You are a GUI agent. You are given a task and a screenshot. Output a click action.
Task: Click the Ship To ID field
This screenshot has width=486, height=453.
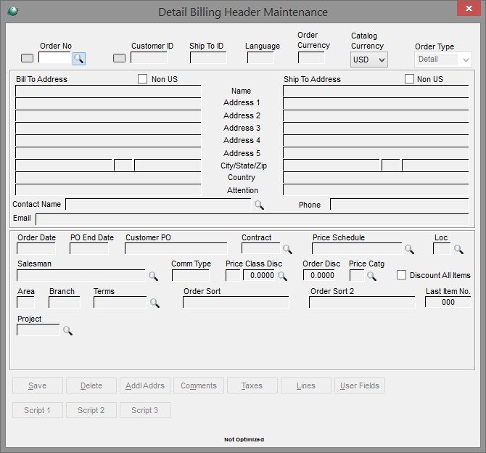(208, 57)
